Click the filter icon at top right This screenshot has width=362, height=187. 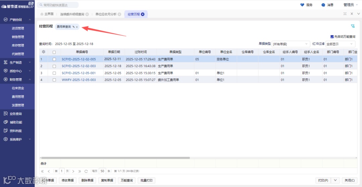(x=353, y=26)
